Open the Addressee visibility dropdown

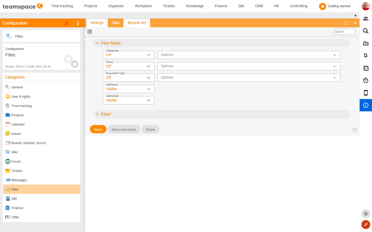point(129,100)
